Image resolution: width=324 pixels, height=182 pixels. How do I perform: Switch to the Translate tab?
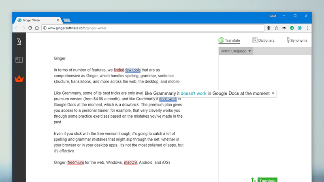coord(229,40)
